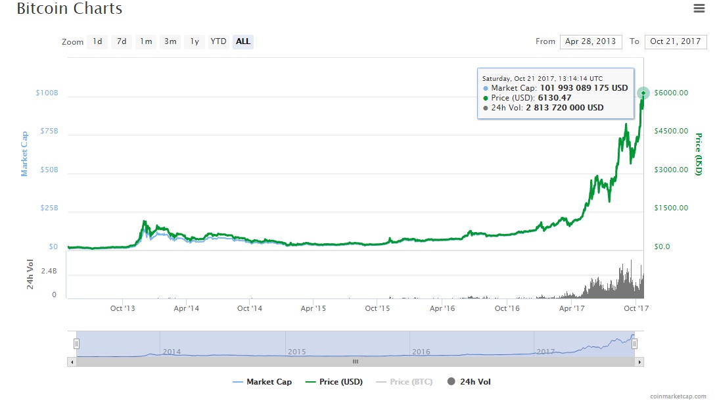Click the Price (USD) 6130.47 tooltip line

click(527, 98)
